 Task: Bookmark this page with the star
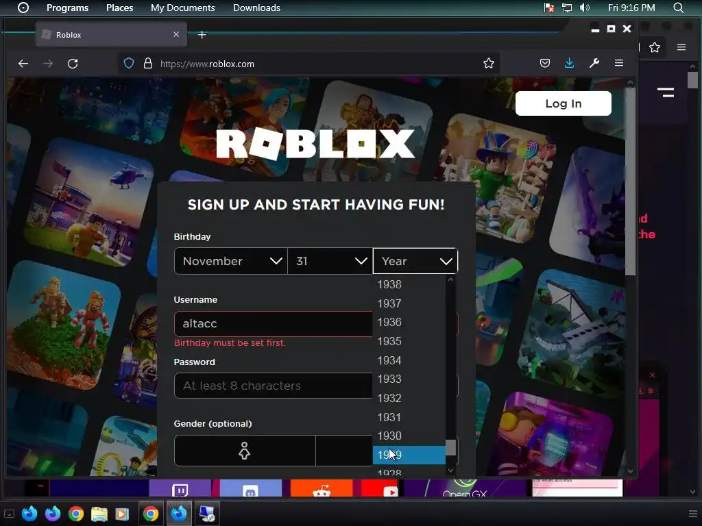488,64
